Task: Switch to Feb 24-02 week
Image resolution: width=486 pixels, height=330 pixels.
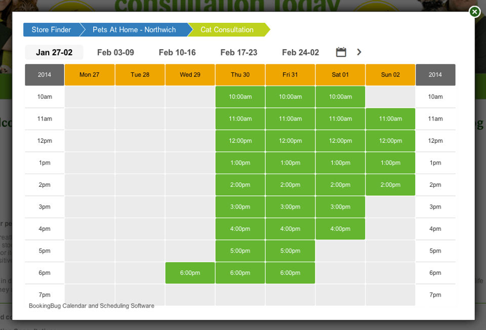Action: (300, 52)
